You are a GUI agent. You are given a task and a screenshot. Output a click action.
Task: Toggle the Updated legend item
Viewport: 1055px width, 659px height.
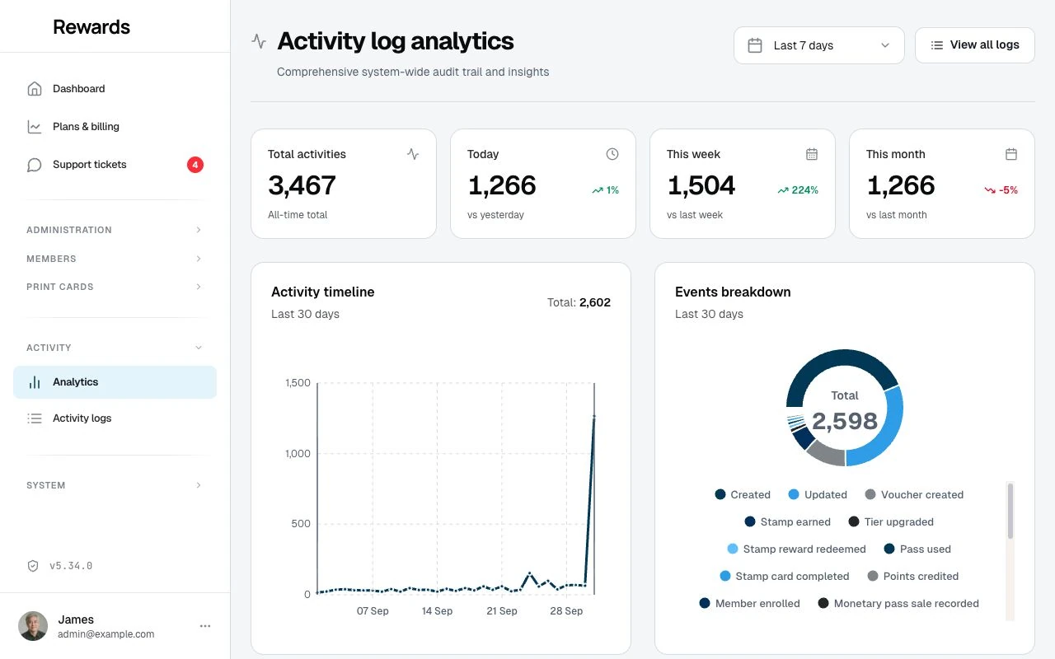click(818, 495)
